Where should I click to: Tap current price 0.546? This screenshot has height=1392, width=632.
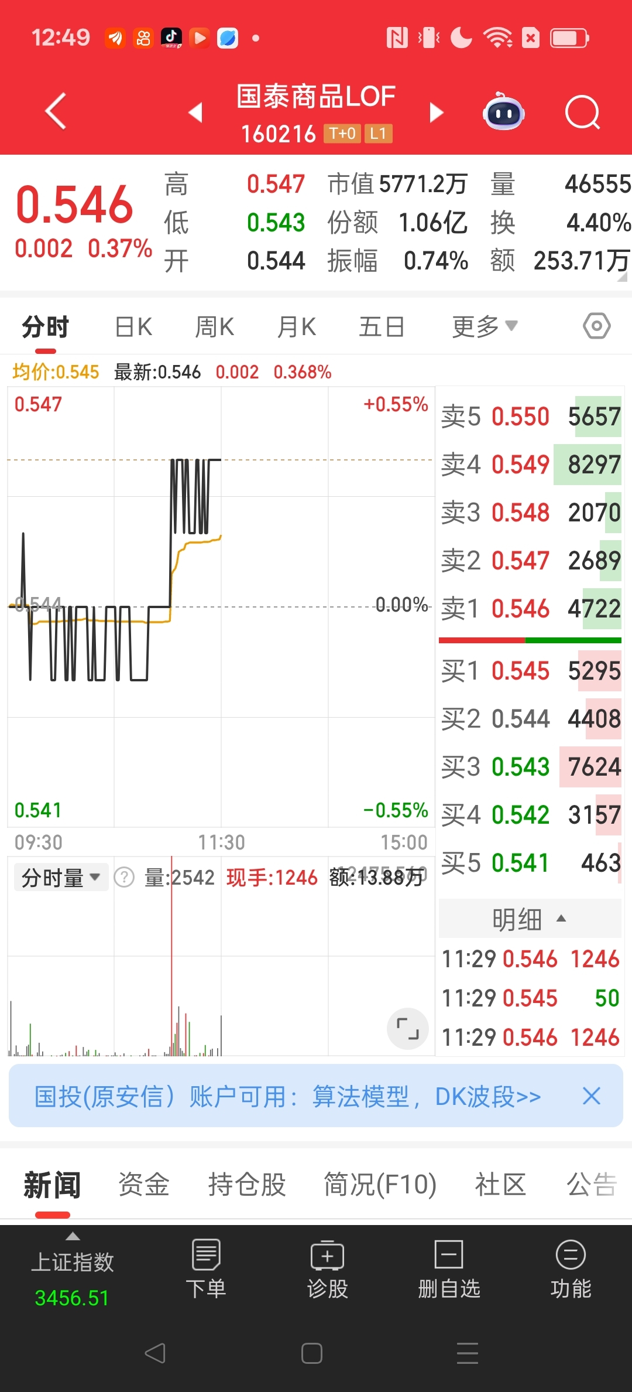[x=74, y=204]
